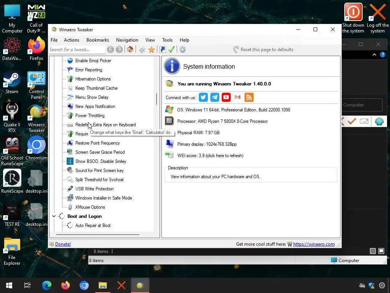The width and height of the screenshot is (390, 293).
Task: Open bookmarks with the gold star icon
Action: click(152, 50)
